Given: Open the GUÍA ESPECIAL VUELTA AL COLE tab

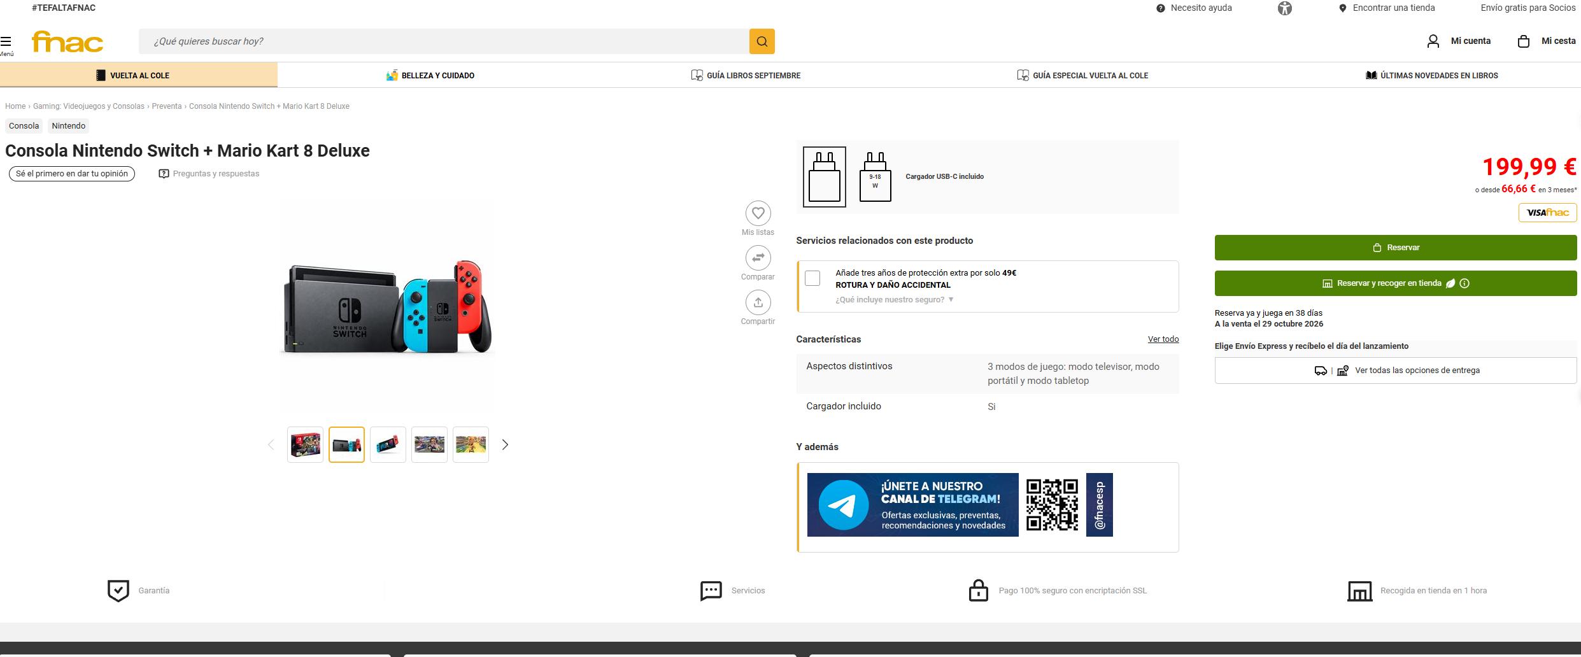Looking at the screenshot, I should [1082, 75].
